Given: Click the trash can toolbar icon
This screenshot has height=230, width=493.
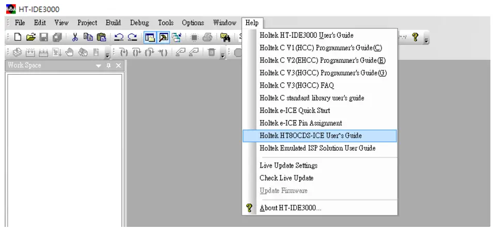Looking at the screenshot, I should [x=212, y=53].
